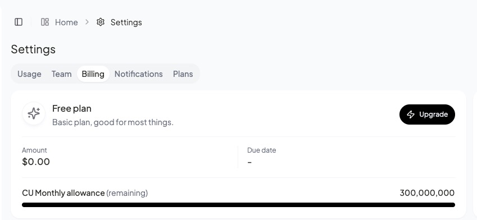Open the Usage tab
The height and width of the screenshot is (220, 477).
point(29,74)
